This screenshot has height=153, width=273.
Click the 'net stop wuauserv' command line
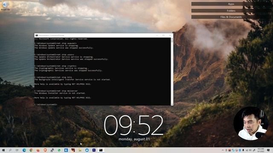pyautogui.click(x=55, y=43)
